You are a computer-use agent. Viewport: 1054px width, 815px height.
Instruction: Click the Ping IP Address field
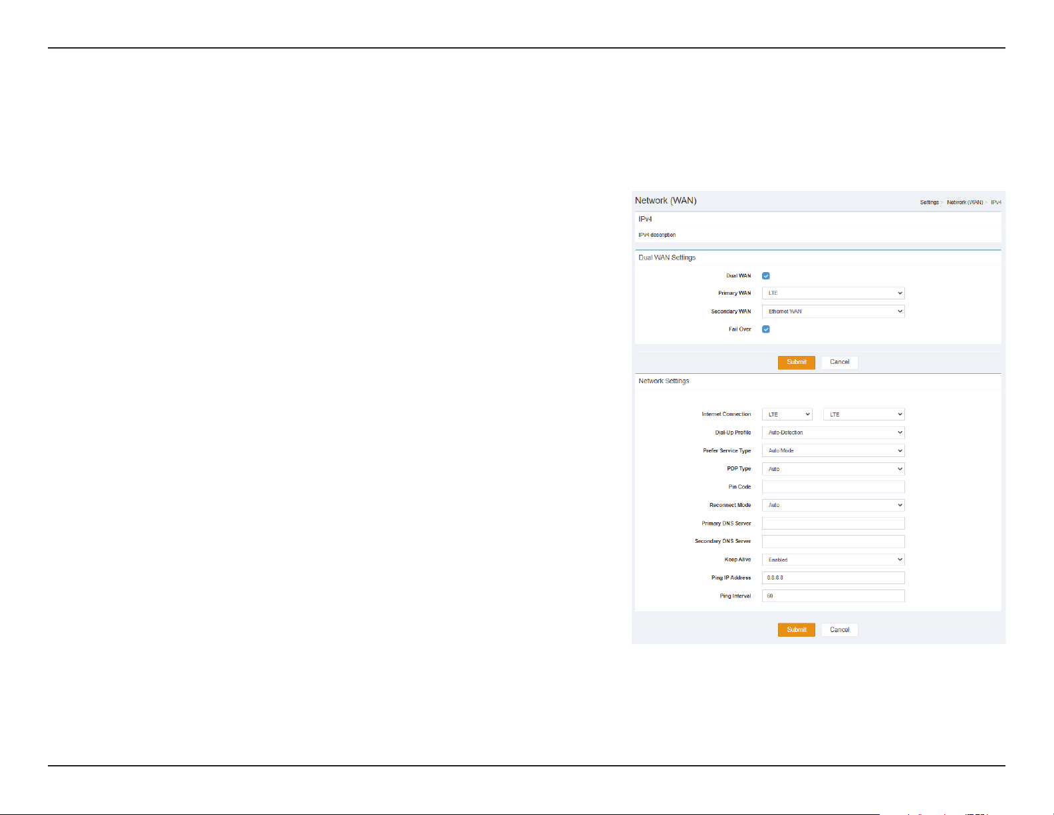[x=833, y=577]
